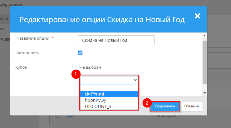
Task: Close the option editing dialog with X
Action: pyautogui.click(x=197, y=16)
